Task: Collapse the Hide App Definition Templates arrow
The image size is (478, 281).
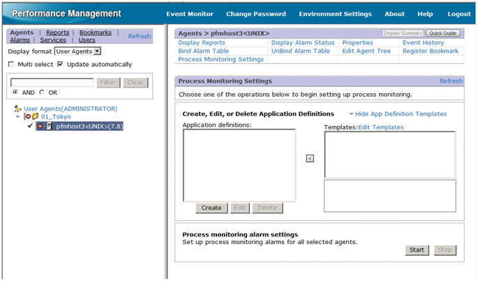Action: pos(351,114)
